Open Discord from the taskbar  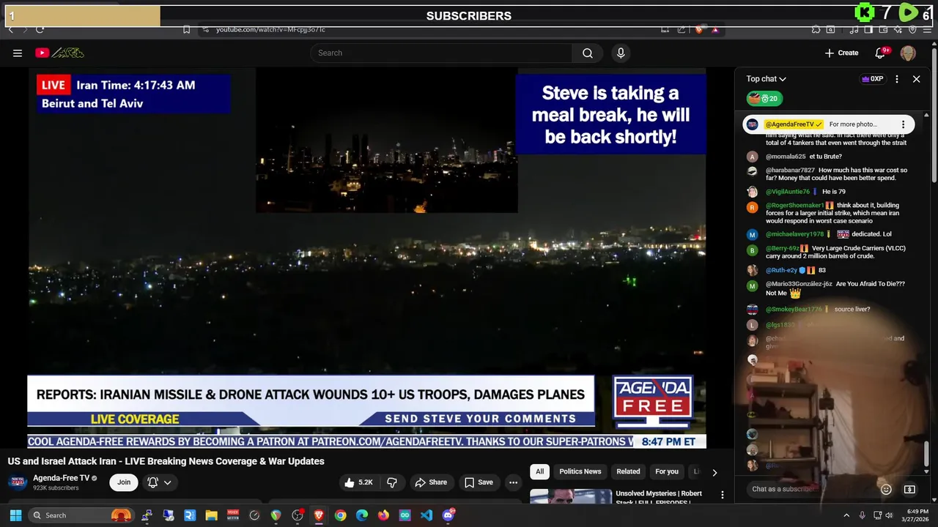point(448,515)
